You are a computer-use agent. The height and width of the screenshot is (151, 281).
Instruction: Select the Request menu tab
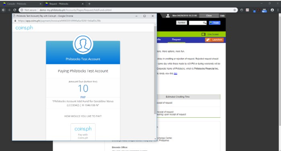coord(176,40)
